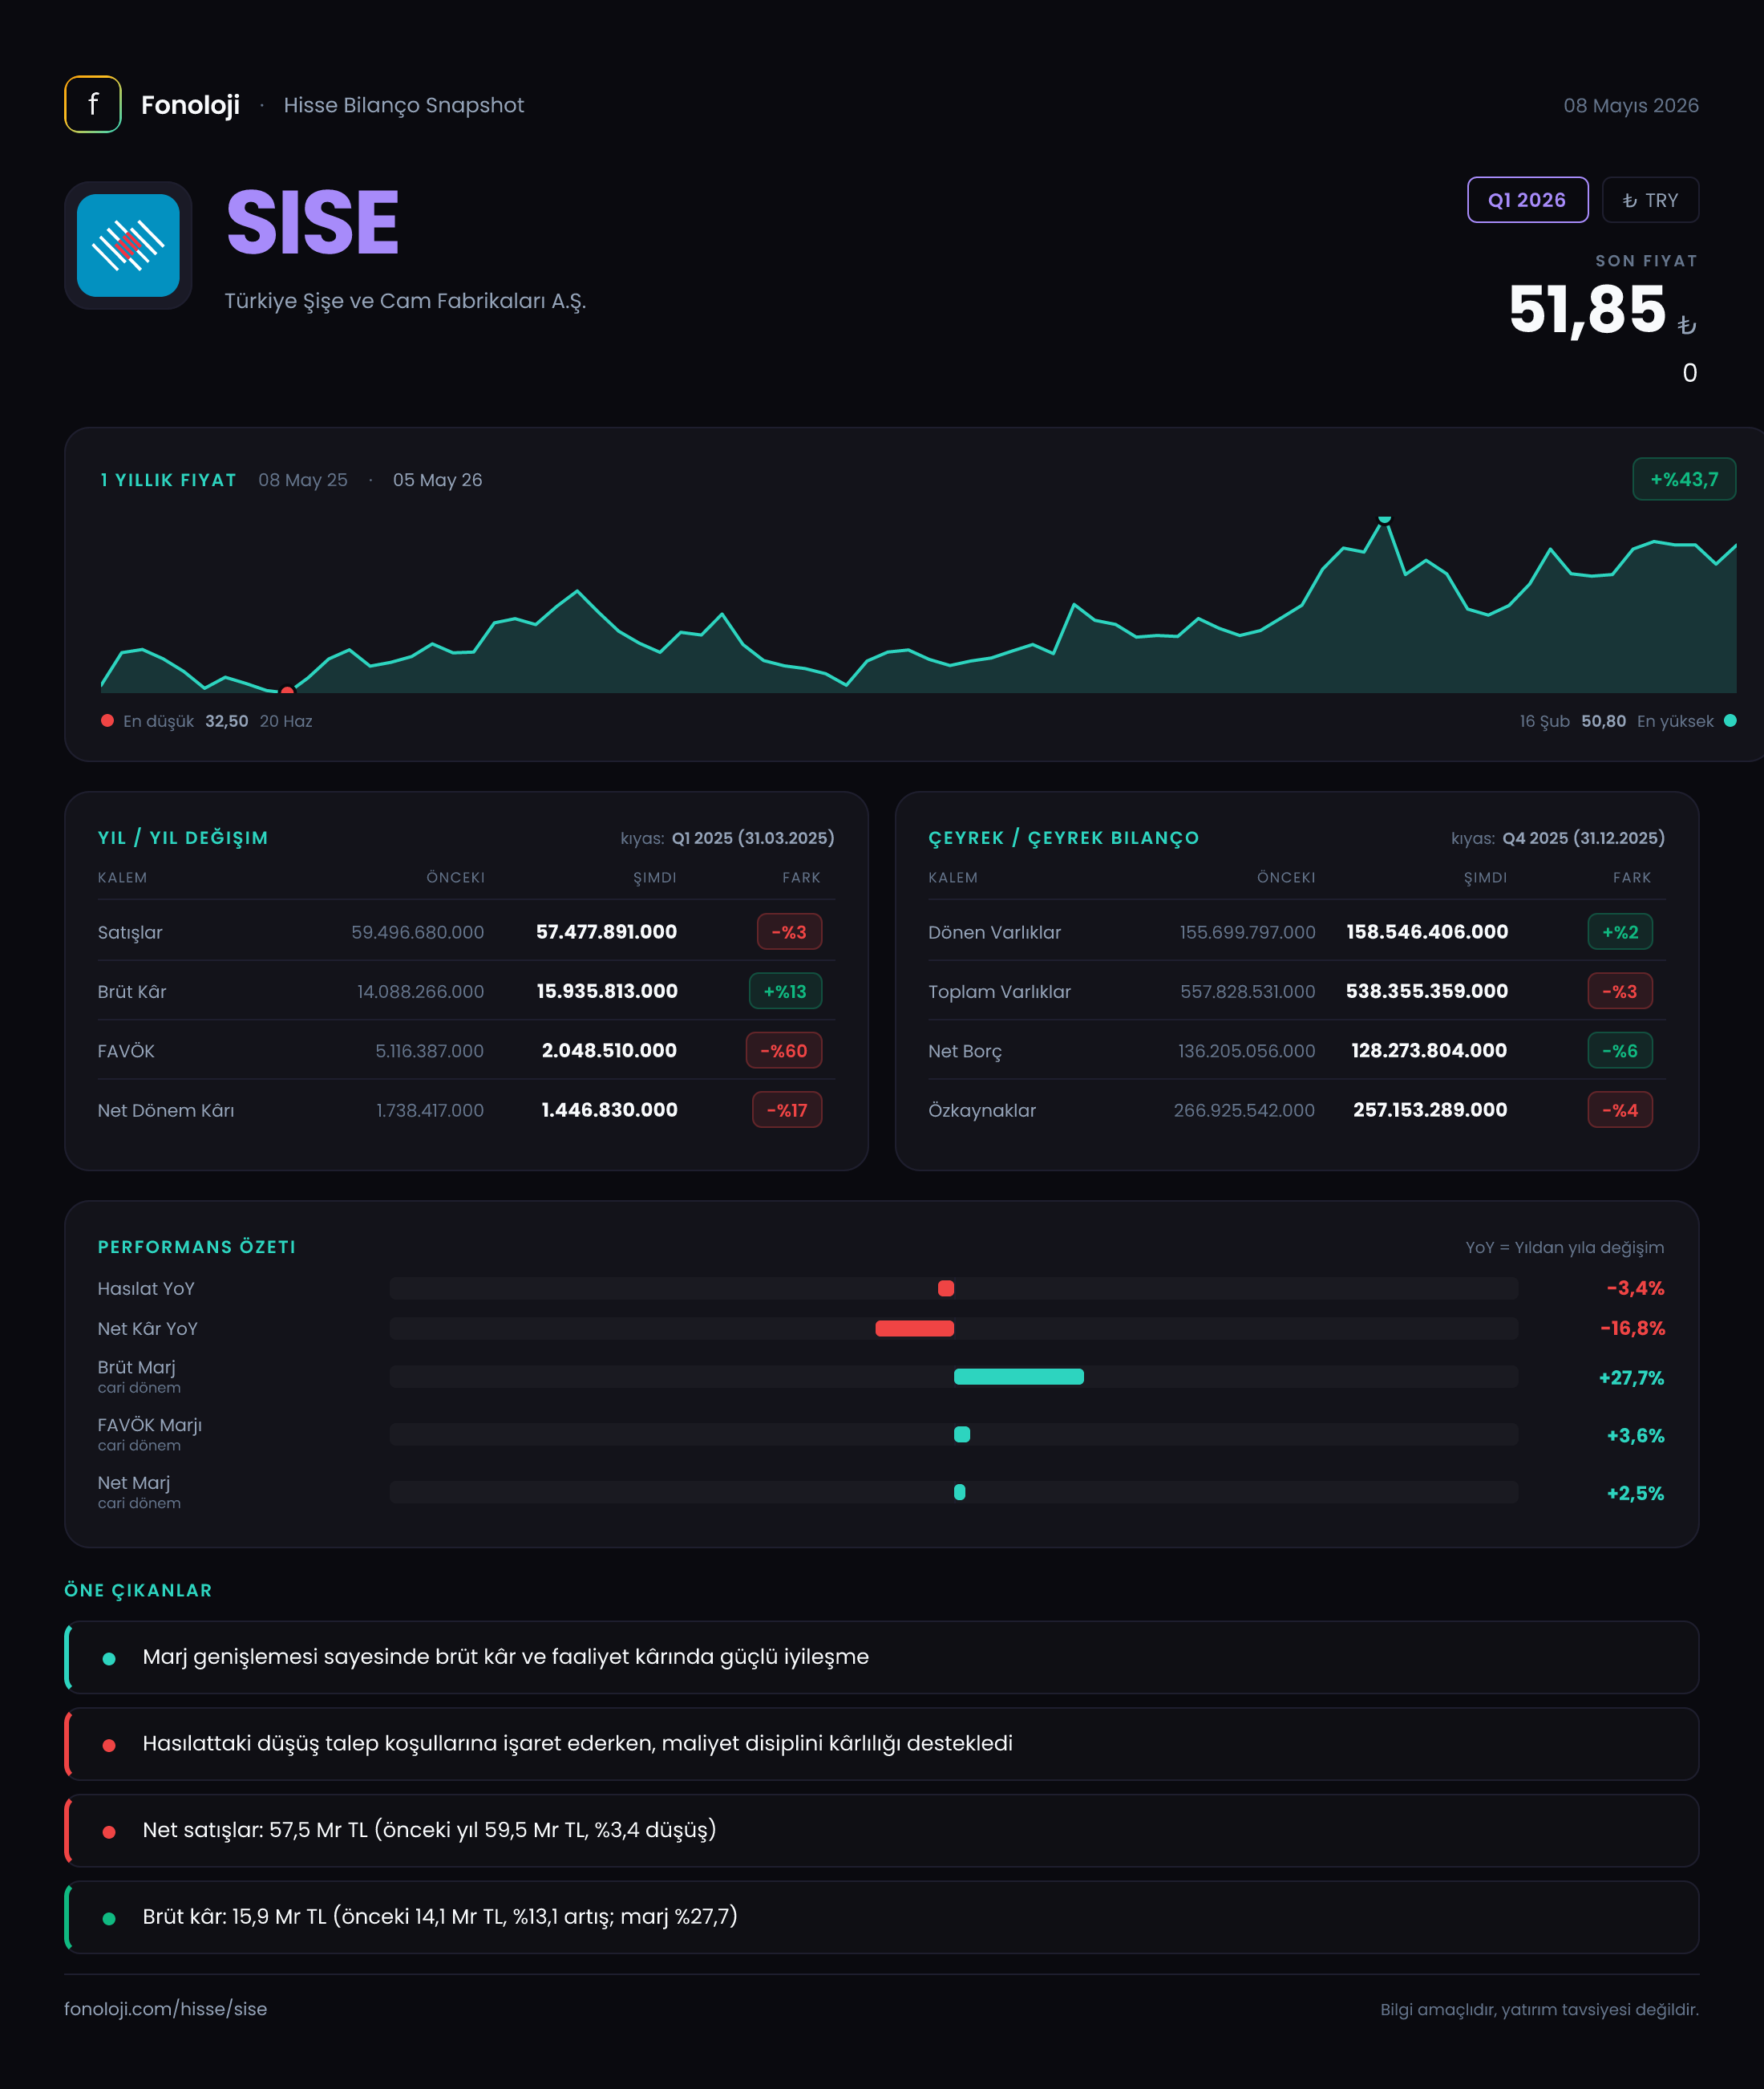Click the +2,5% Net Marj value

click(1635, 1494)
